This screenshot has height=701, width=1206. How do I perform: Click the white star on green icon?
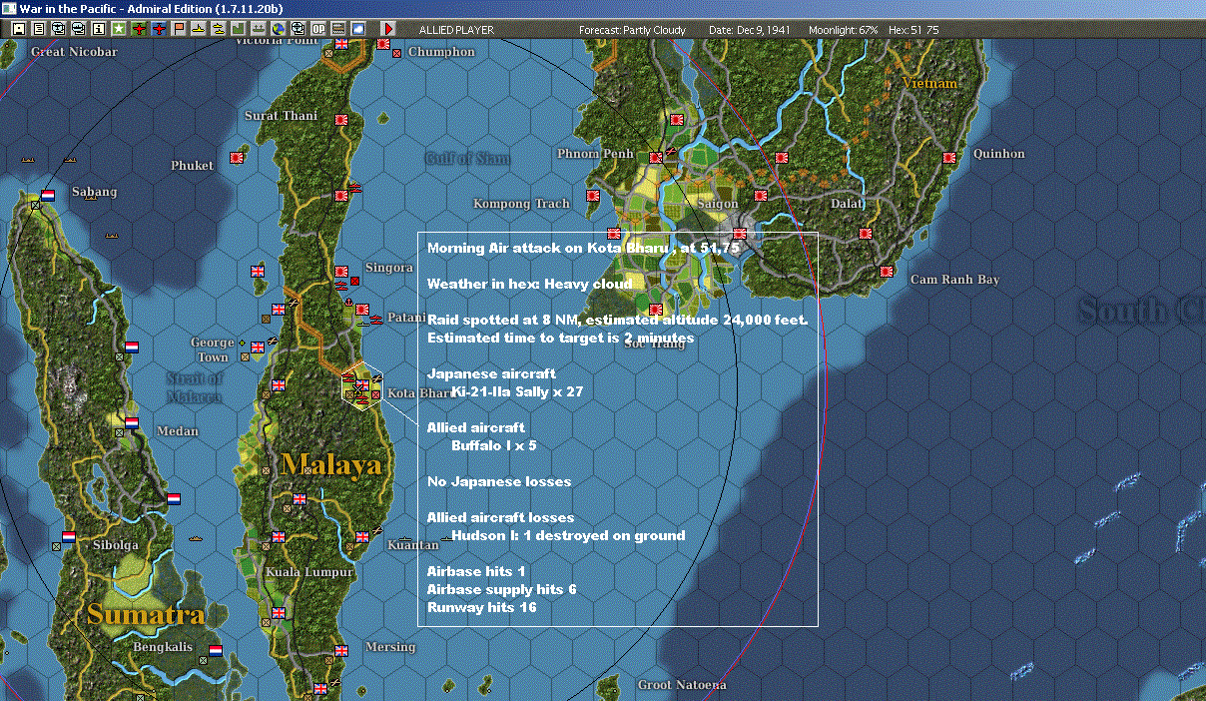point(118,29)
